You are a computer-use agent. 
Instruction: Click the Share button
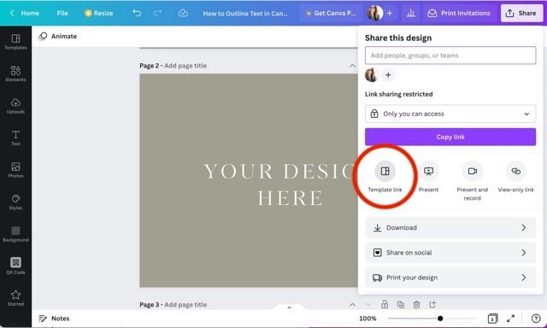521,14
